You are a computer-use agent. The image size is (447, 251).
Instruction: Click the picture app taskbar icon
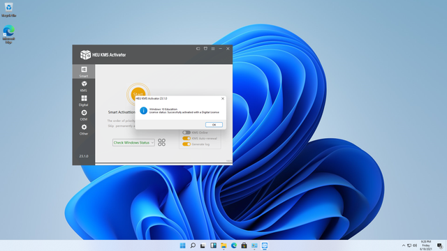coord(254,245)
